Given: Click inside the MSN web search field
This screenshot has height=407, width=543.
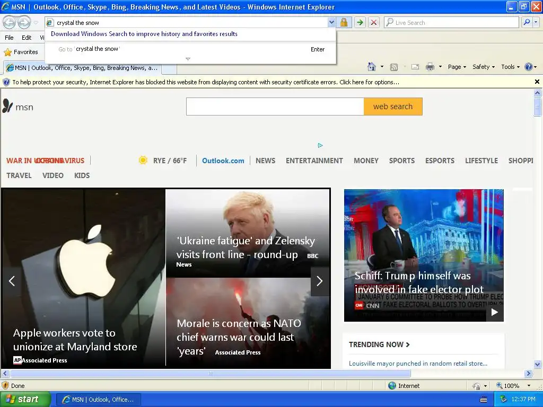Looking at the screenshot, I should pyautogui.click(x=275, y=107).
